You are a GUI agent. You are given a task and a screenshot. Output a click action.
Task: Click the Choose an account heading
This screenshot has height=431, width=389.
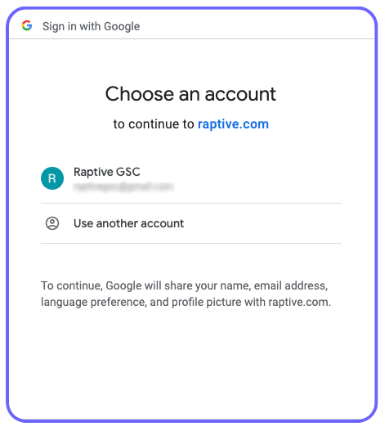pyautogui.click(x=190, y=94)
